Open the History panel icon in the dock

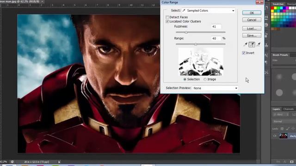coord(266,8)
